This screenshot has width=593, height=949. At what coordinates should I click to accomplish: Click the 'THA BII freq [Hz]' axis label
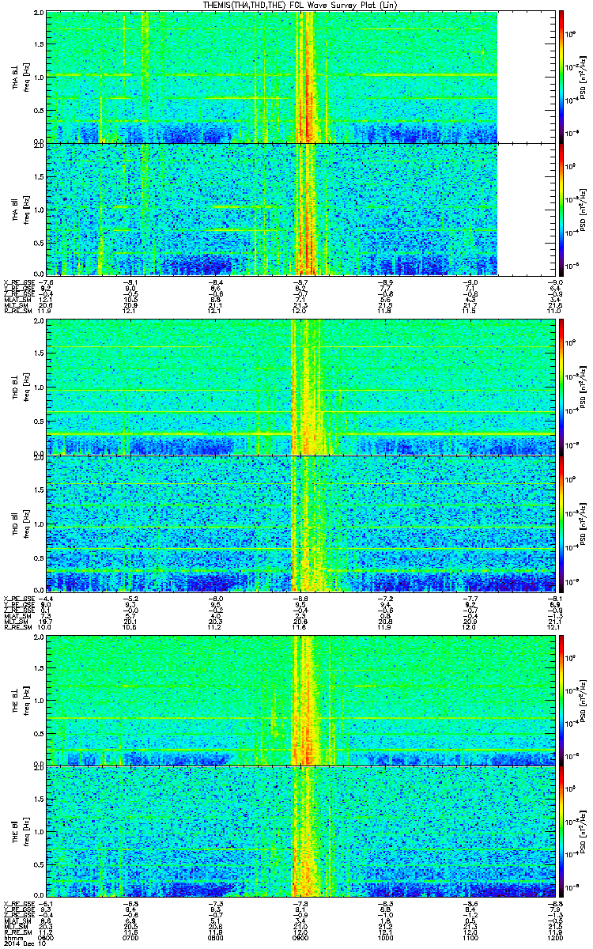(21, 209)
